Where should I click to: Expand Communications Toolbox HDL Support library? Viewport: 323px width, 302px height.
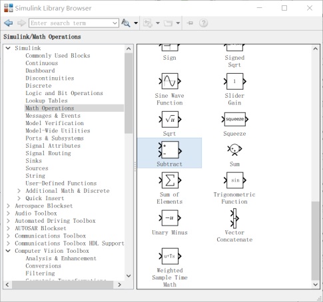click(x=8, y=243)
